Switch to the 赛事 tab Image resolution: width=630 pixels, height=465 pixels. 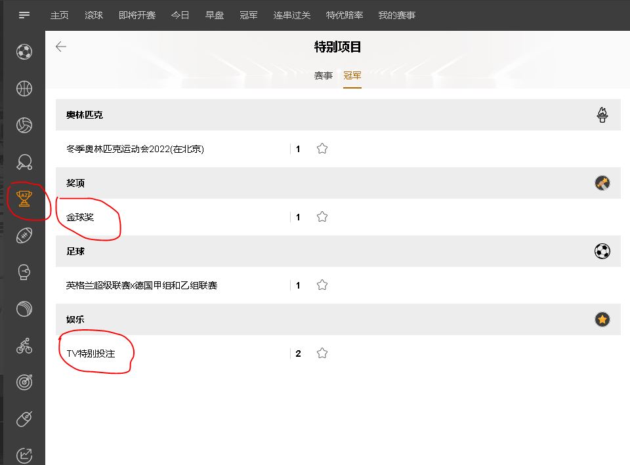point(323,76)
